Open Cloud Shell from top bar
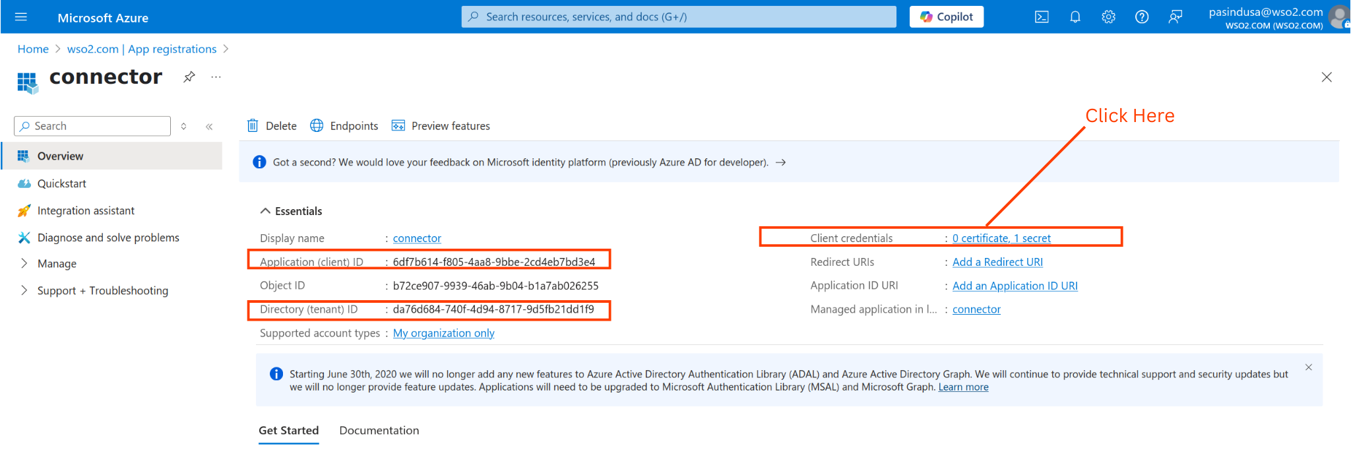The height and width of the screenshot is (473, 1351). 1042,17
